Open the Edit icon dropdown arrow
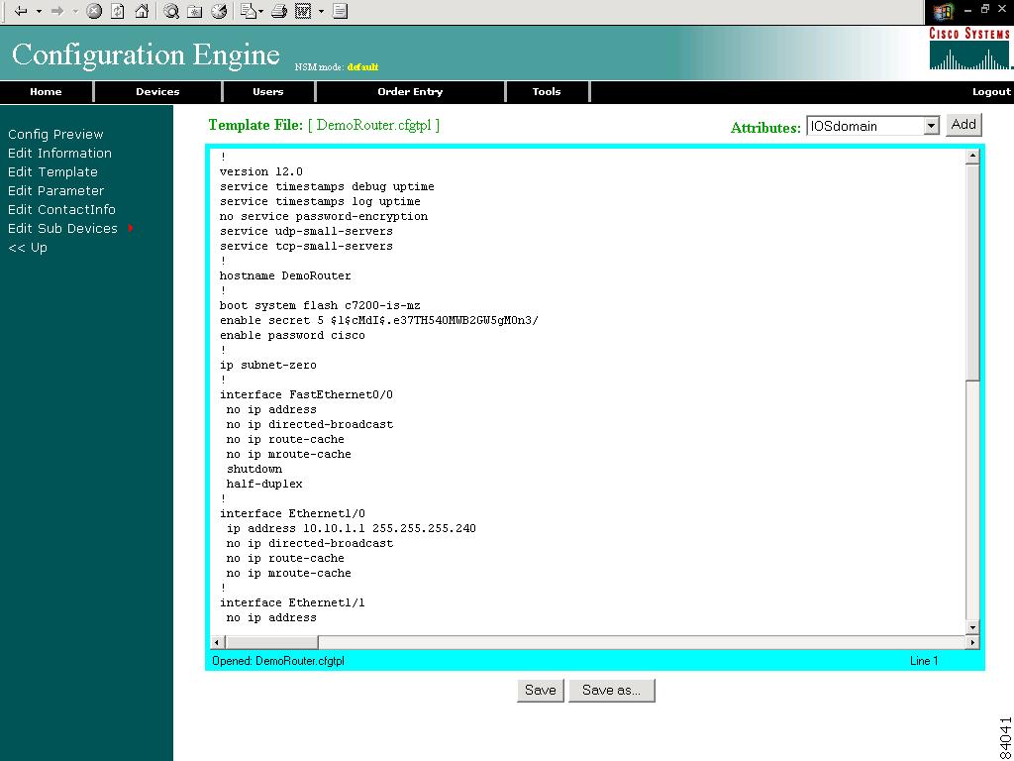 [x=321, y=12]
